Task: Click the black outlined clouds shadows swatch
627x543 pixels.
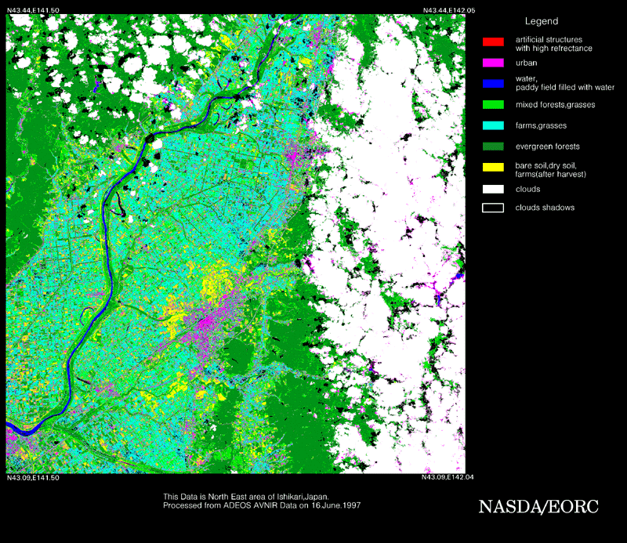Action: (493, 208)
